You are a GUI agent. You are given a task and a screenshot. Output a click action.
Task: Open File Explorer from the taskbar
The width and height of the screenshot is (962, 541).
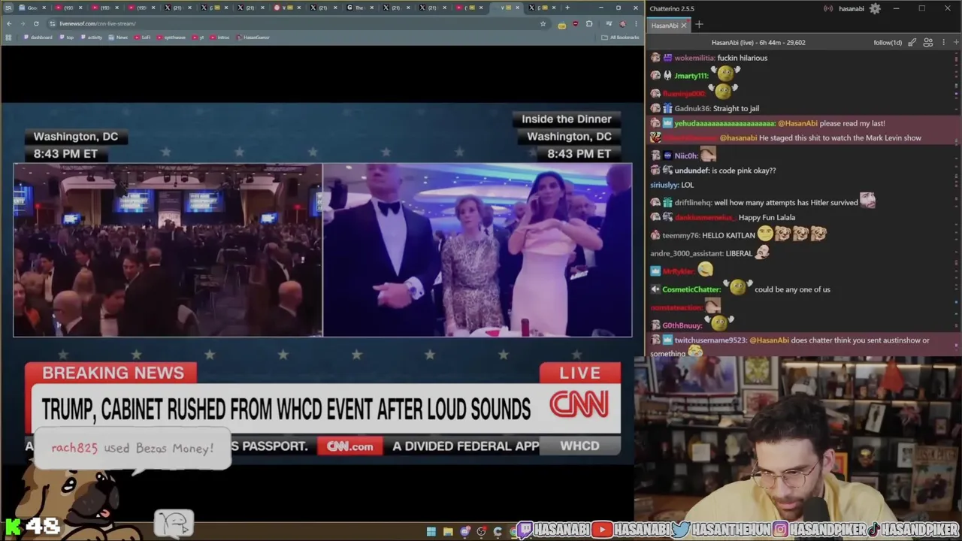448,532
